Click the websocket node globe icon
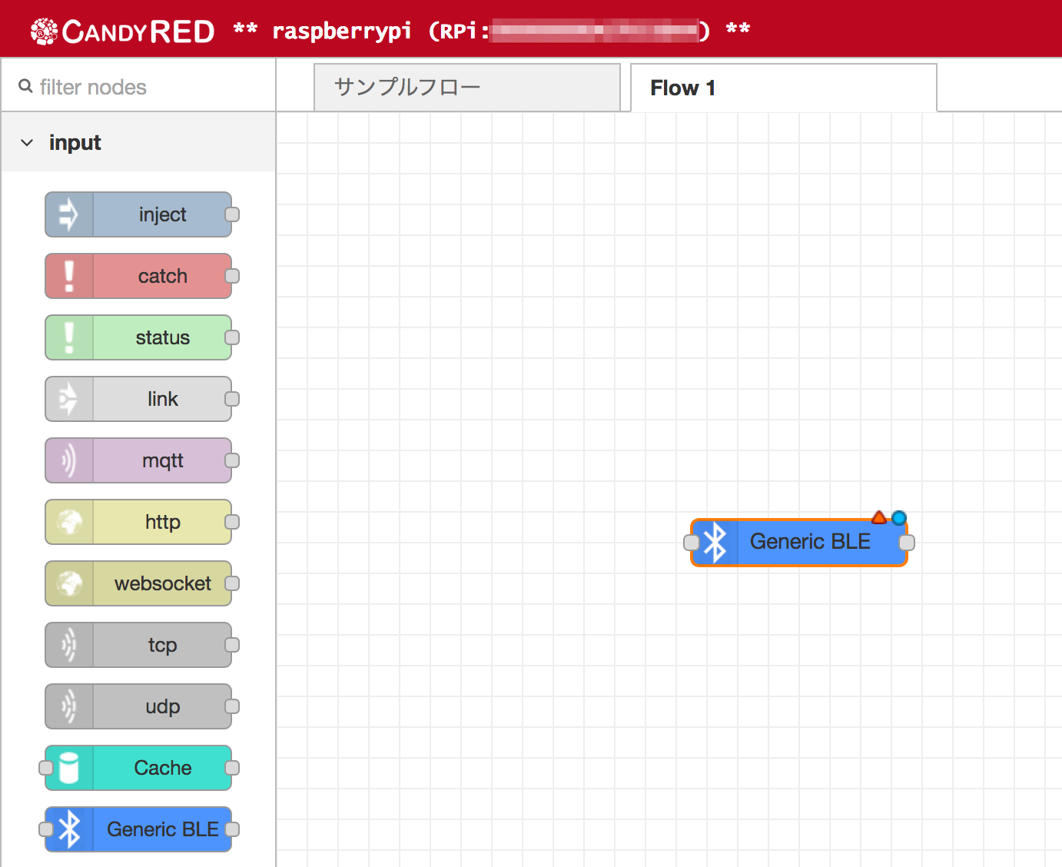The width and height of the screenshot is (1062, 867). [x=69, y=583]
